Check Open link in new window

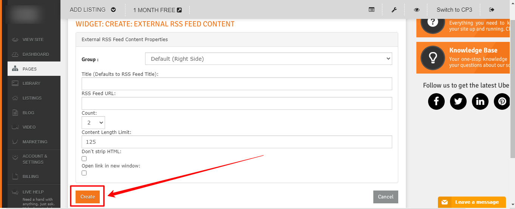click(x=84, y=173)
